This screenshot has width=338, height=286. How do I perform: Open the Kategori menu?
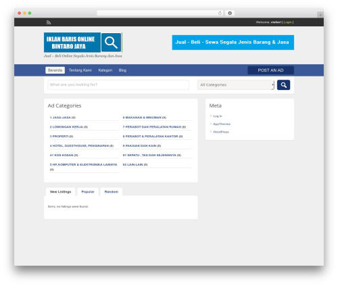pyautogui.click(x=105, y=70)
